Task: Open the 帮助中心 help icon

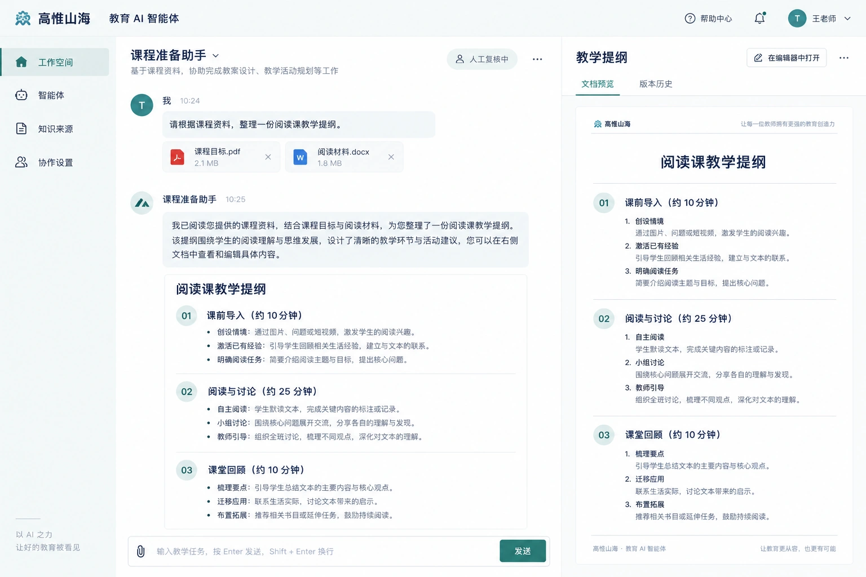Action: pos(690,19)
